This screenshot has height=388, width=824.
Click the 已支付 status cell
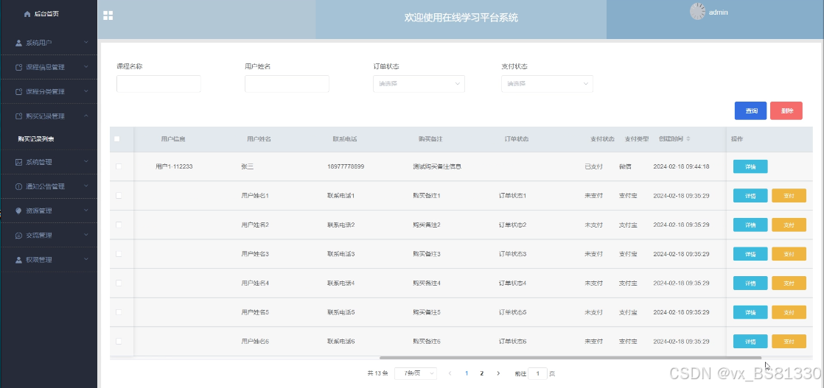[x=594, y=166]
